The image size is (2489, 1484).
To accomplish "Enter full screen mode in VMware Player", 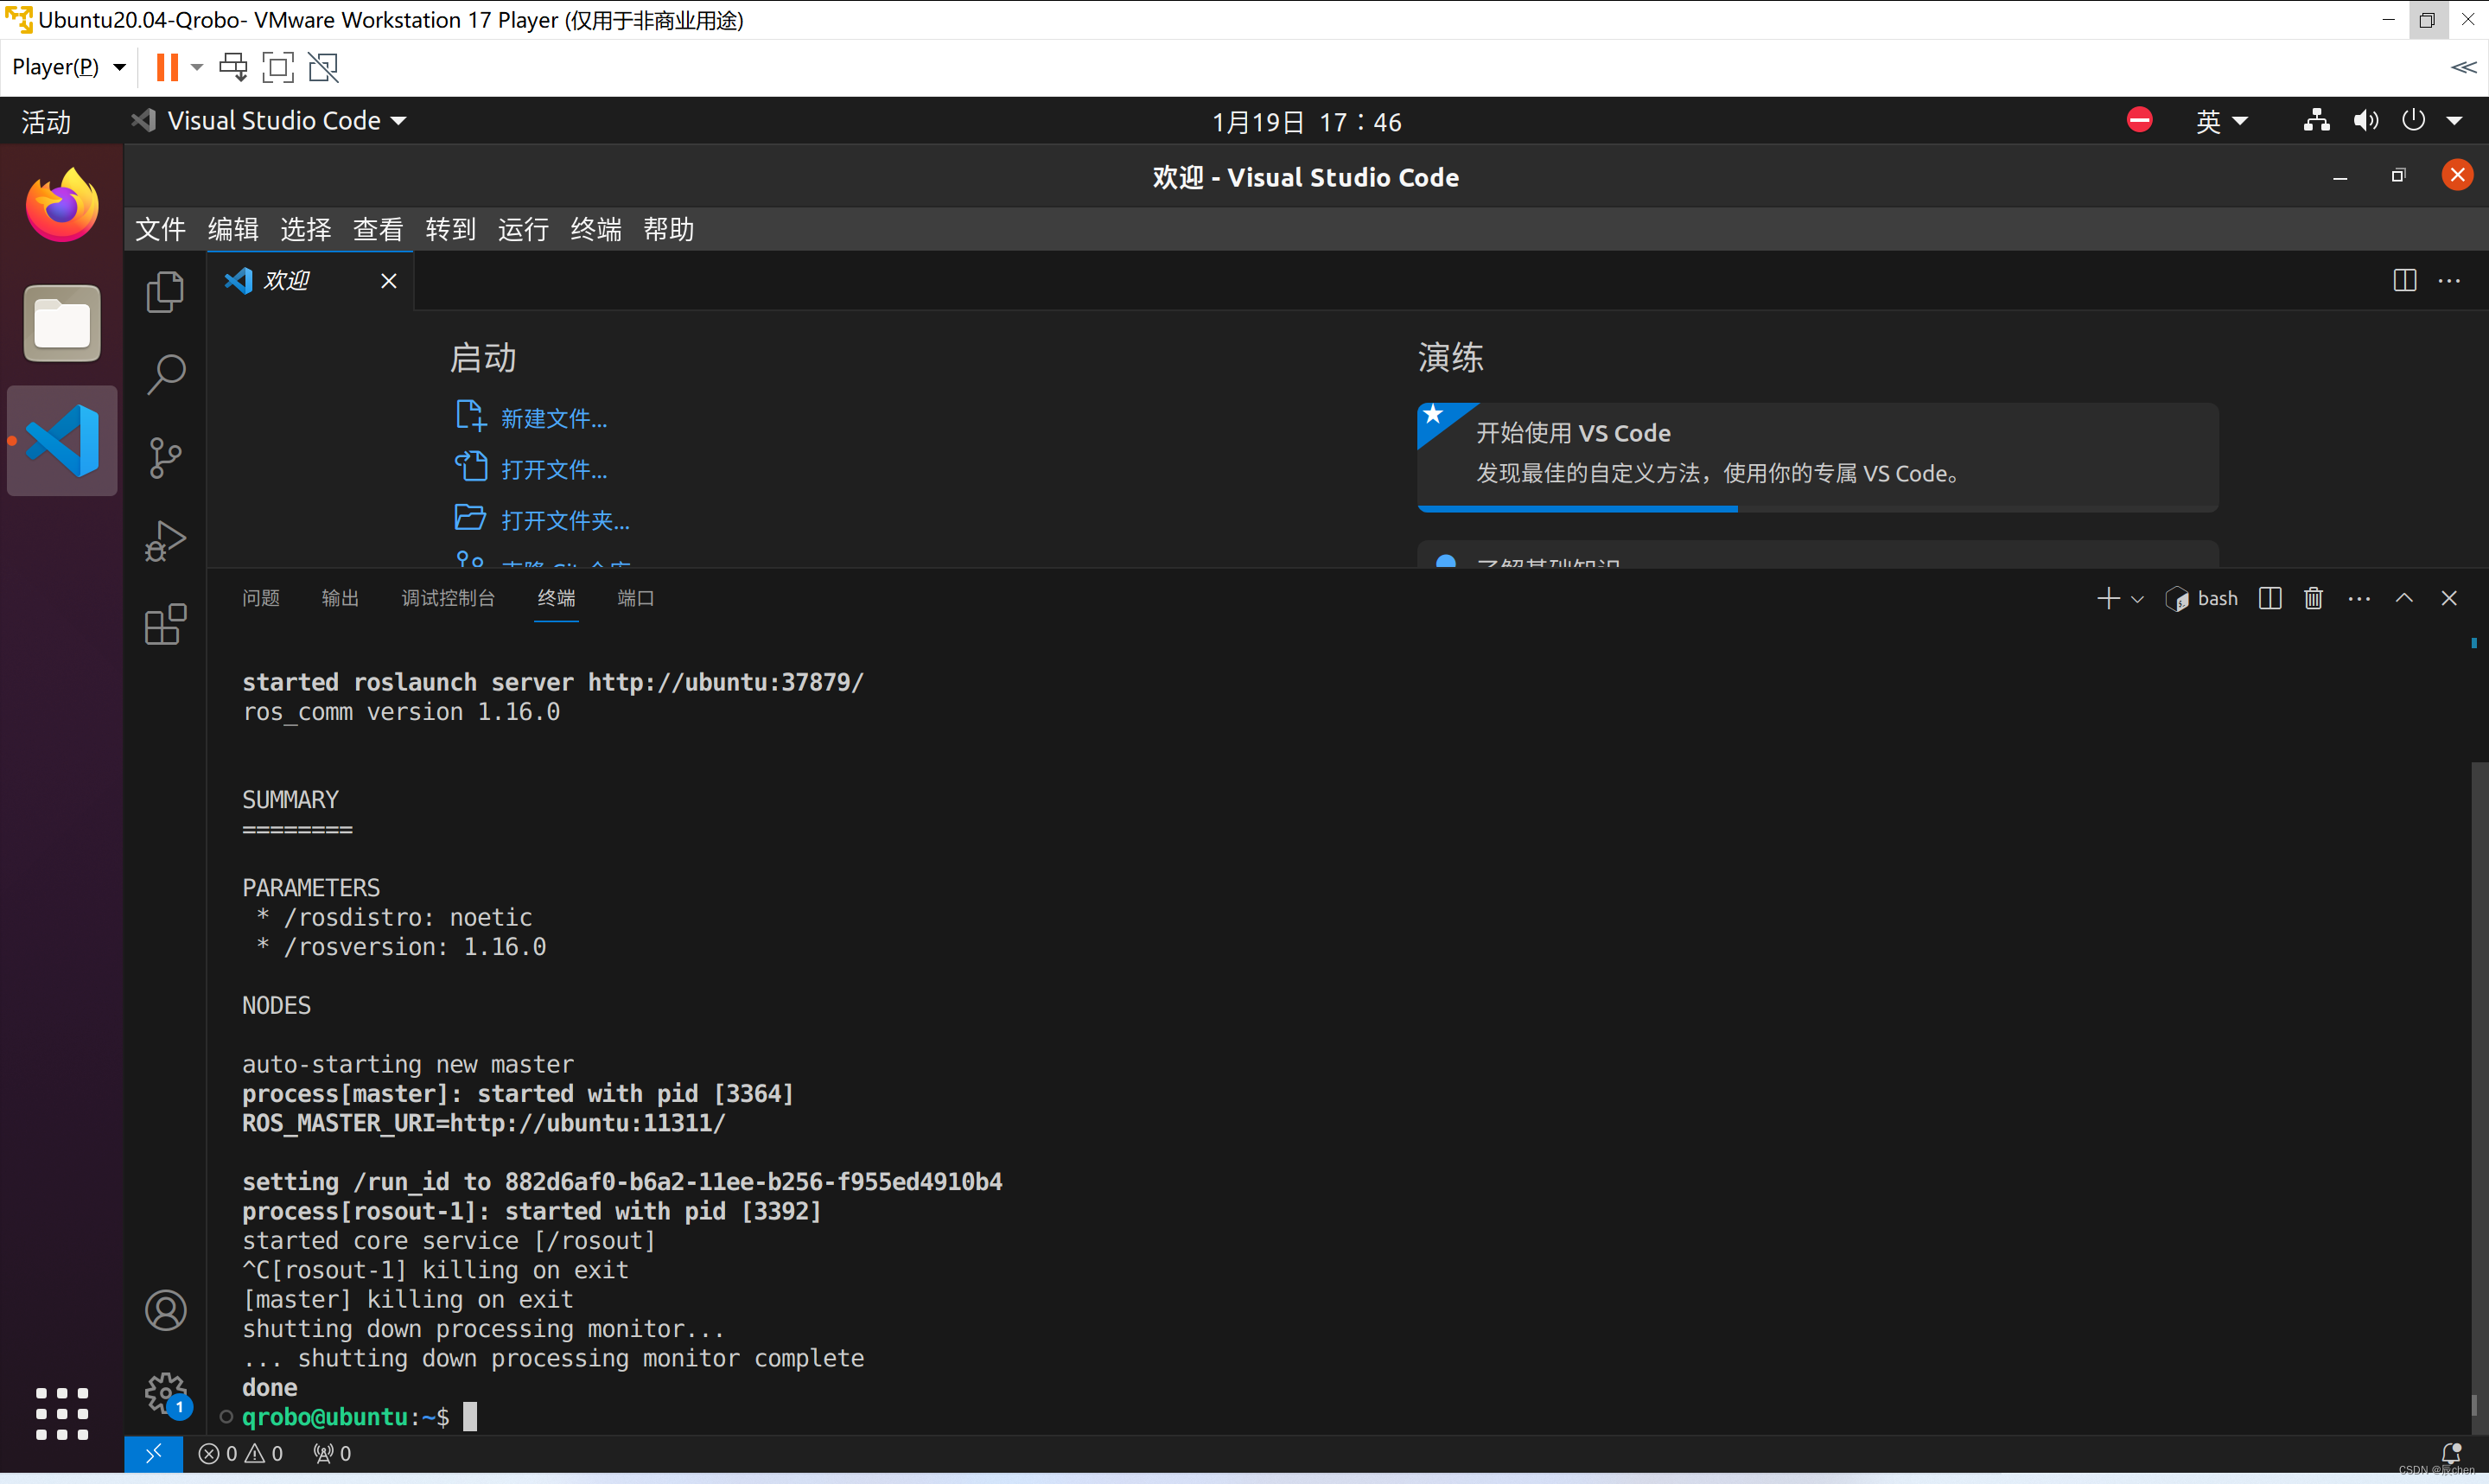I will pyautogui.click(x=278, y=67).
